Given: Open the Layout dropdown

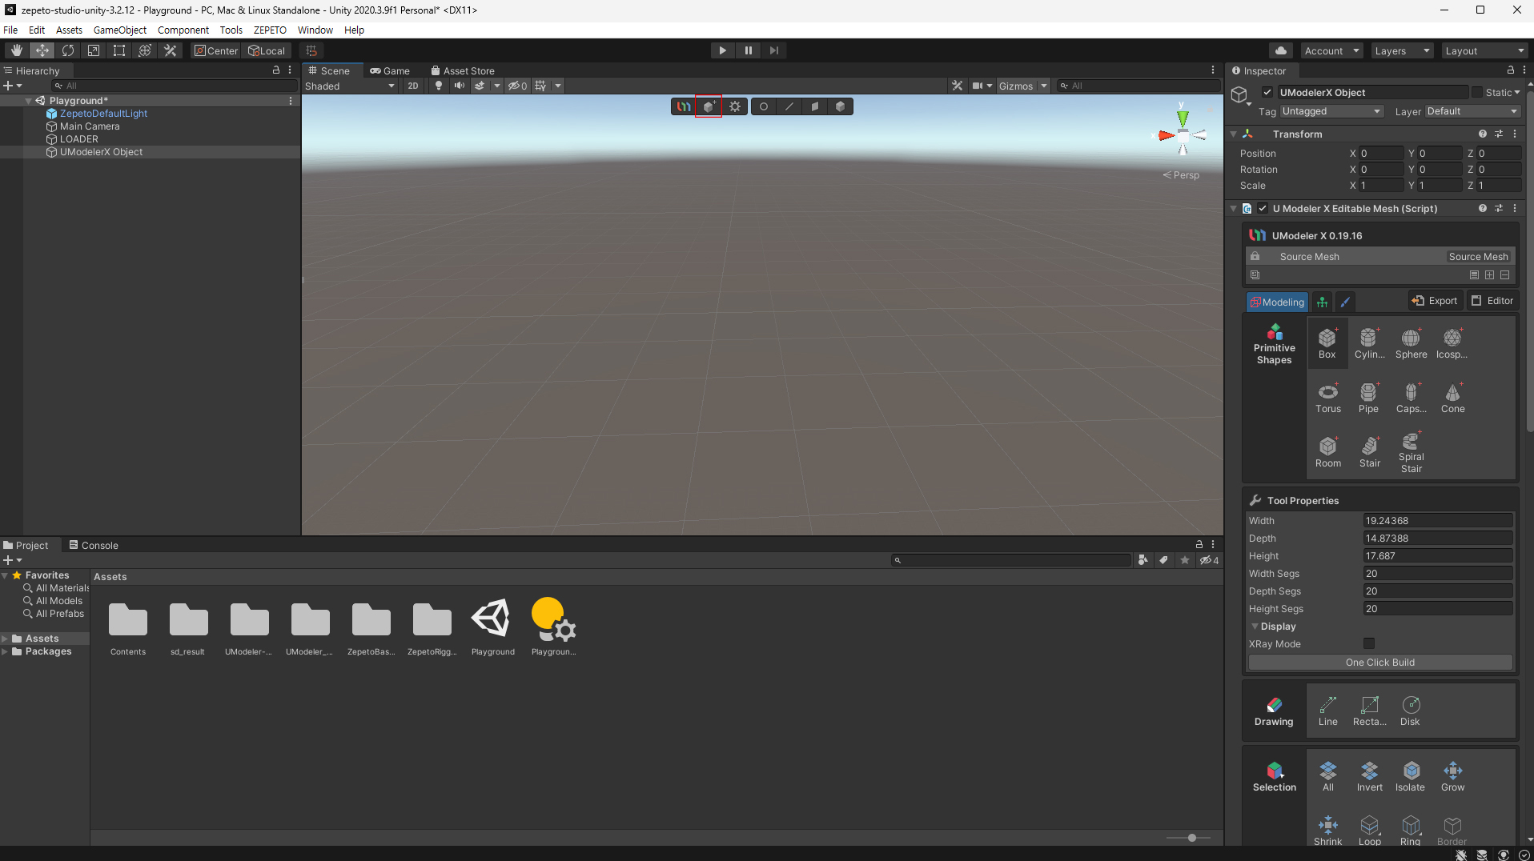Looking at the screenshot, I should [x=1485, y=50].
